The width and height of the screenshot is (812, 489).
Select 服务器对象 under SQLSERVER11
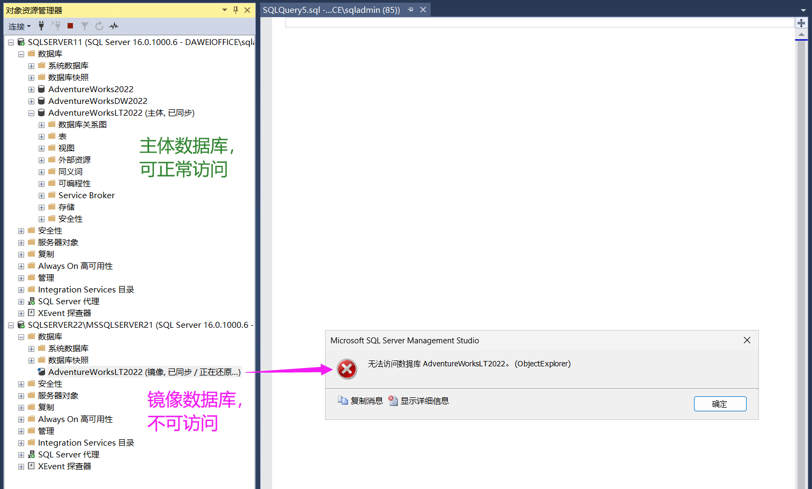(58, 242)
